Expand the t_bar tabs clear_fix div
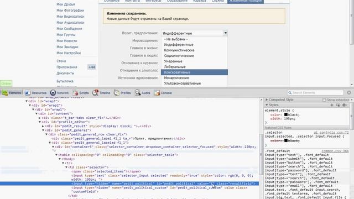The image size is (354, 199). tap(40, 118)
